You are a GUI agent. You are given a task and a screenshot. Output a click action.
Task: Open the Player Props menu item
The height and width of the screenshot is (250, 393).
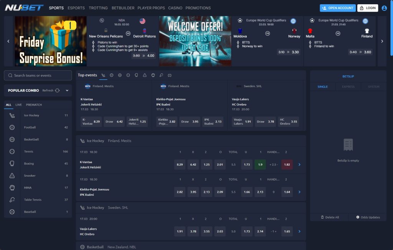point(151,8)
